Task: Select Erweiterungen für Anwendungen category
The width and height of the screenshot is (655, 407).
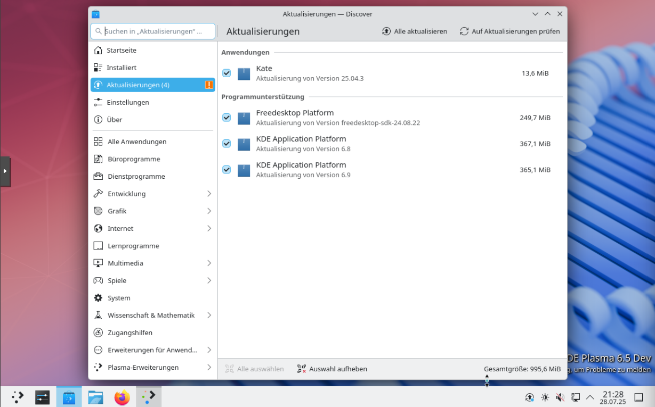Action: tap(153, 350)
